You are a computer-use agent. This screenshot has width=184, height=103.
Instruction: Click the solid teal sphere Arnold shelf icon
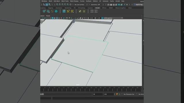pos(56,11)
